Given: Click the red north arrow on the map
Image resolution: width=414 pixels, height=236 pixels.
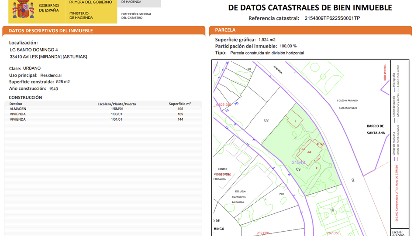Looking at the screenshot, I should (385, 72).
